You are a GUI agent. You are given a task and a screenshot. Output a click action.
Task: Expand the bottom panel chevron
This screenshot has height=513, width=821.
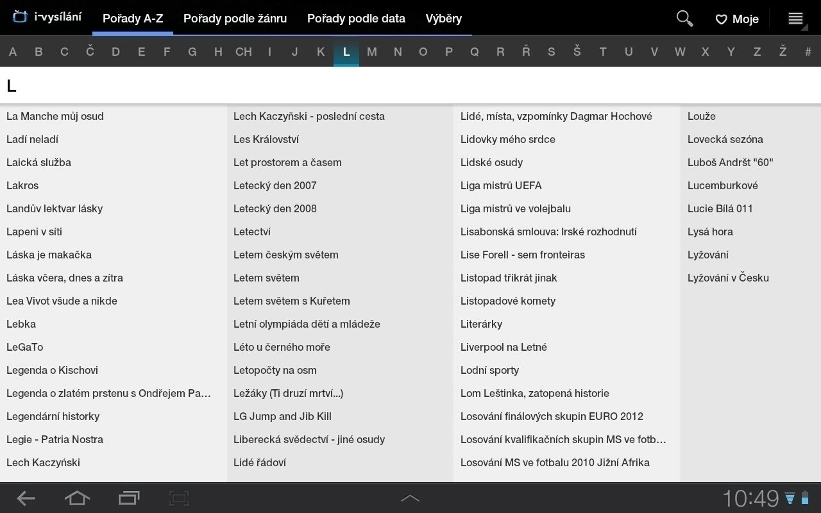[x=410, y=498]
